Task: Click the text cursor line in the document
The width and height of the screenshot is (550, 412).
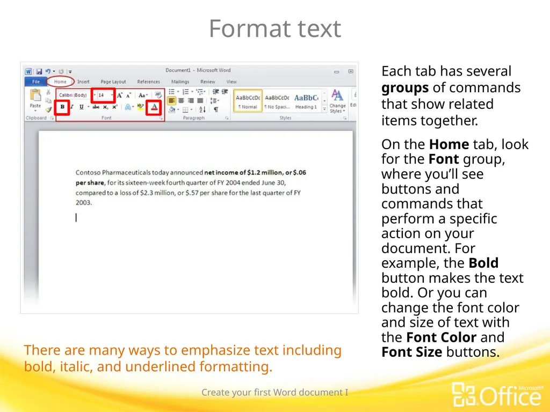Action: coord(76,218)
